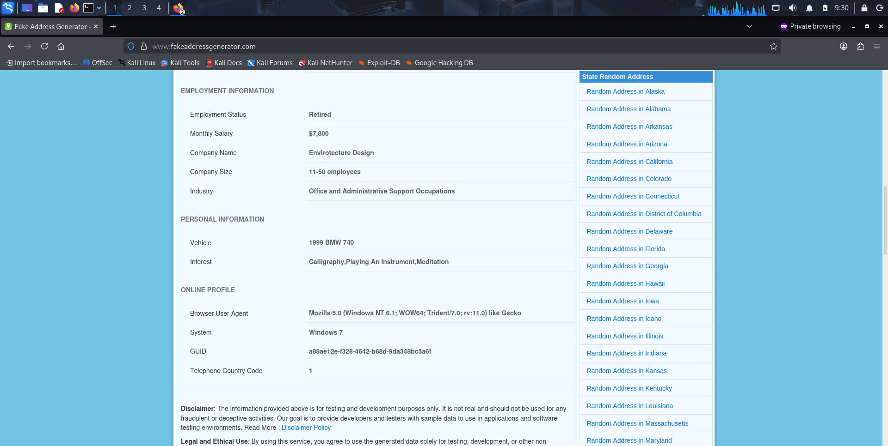Open Random Address in Illinois

click(625, 336)
